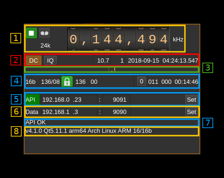The image size is (224, 178).
Task: Click the v4.1.0 Qt5.11.1 version line
Action: tap(88, 131)
